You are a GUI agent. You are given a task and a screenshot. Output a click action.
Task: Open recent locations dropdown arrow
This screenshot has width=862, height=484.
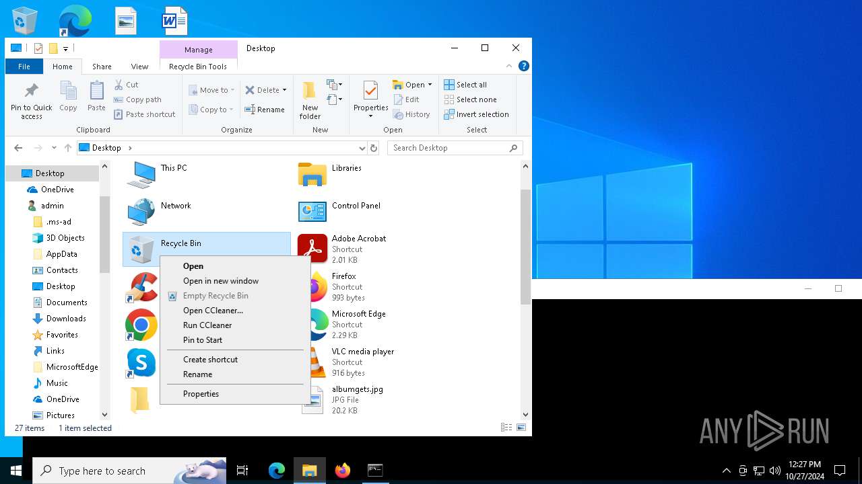[53, 148]
